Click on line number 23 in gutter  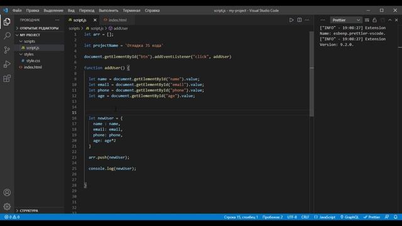point(74,158)
